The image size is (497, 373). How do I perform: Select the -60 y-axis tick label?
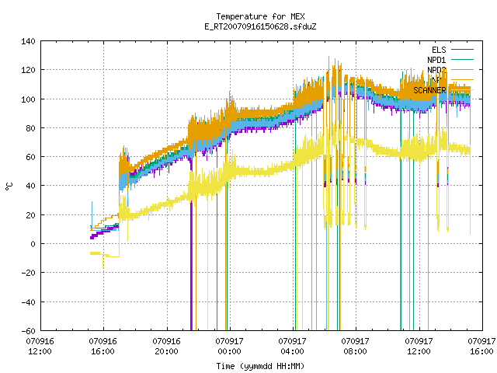pos(28,331)
